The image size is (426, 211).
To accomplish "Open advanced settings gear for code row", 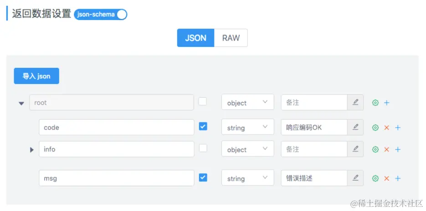I will click(375, 127).
